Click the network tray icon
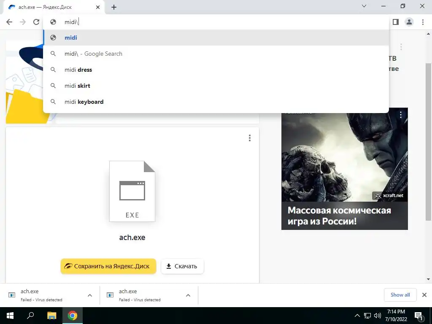 point(367,316)
